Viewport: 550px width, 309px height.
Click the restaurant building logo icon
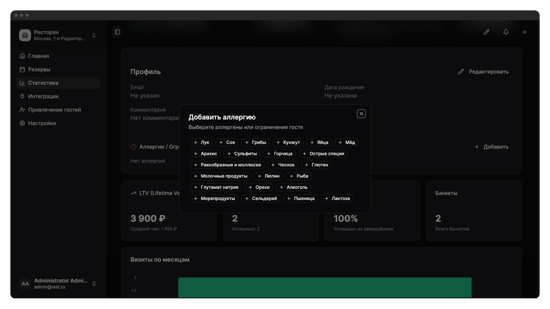coord(25,35)
